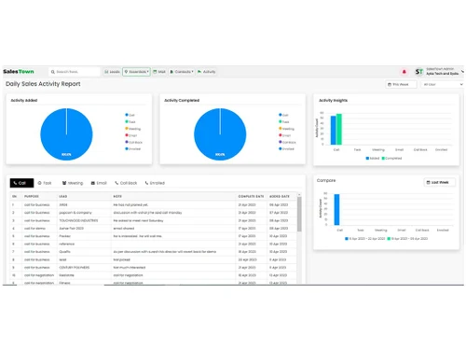Switch to the Task tab

[x=45, y=183]
